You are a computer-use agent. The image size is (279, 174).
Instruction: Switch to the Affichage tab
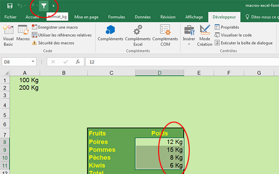click(x=194, y=17)
